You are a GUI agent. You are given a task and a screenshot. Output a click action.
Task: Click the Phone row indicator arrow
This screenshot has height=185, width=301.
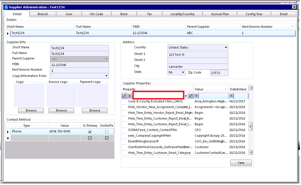(8, 132)
